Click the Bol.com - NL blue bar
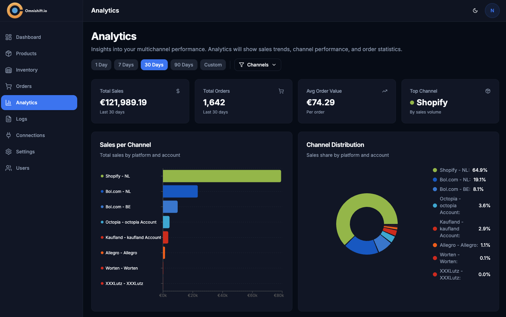The width and height of the screenshot is (506, 317). (180, 192)
